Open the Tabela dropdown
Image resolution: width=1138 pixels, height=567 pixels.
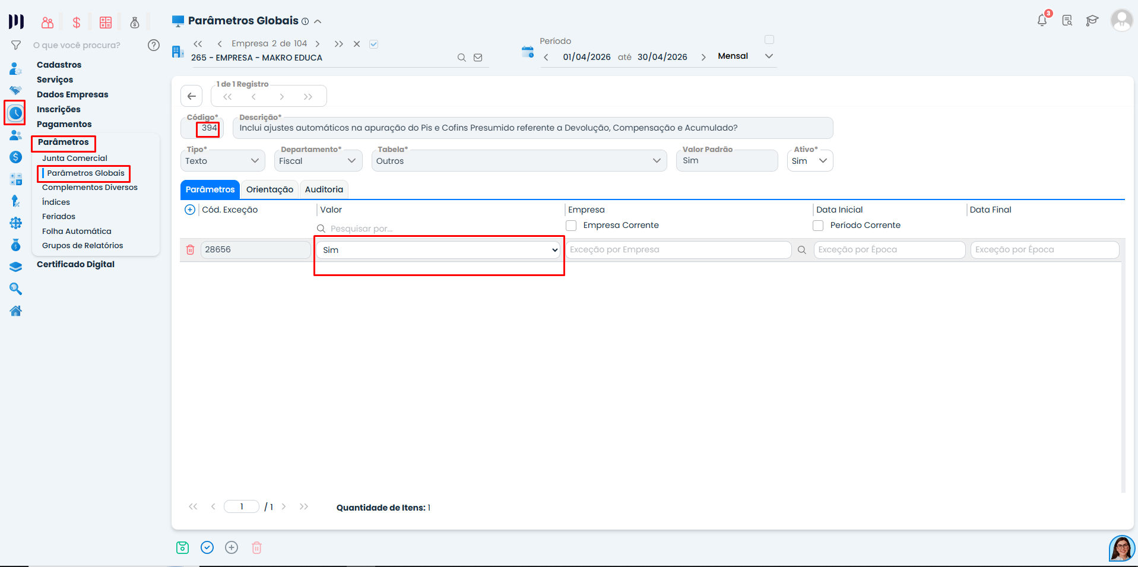(519, 161)
